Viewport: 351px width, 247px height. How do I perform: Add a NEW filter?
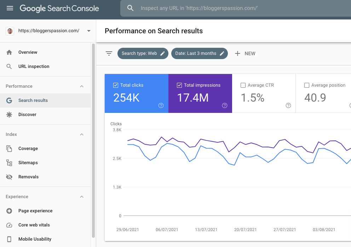(245, 53)
